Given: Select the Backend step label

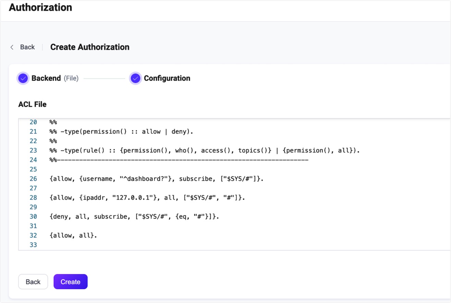Looking at the screenshot, I should pos(46,78).
